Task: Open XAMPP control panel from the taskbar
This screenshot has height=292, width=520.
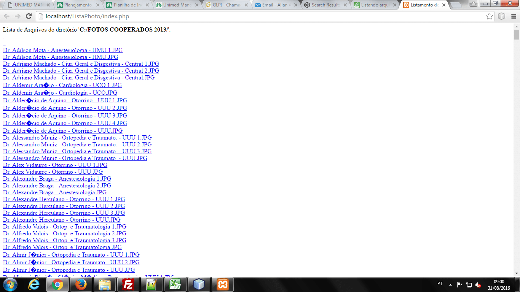Action: point(222,284)
